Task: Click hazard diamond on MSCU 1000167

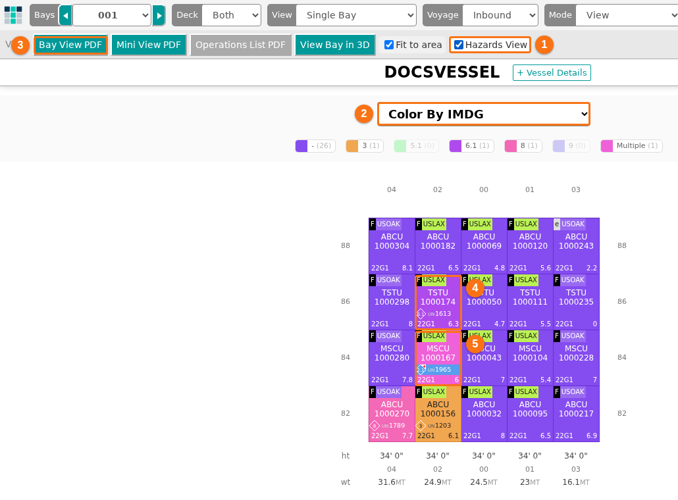Action: click(x=421, y=370)
